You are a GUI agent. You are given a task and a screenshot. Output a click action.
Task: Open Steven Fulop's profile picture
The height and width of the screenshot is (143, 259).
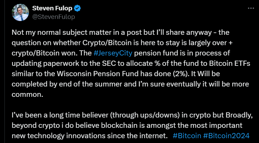21,13
